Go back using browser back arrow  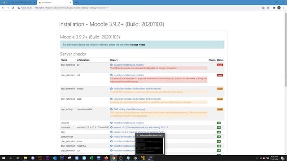click(3, 8)
